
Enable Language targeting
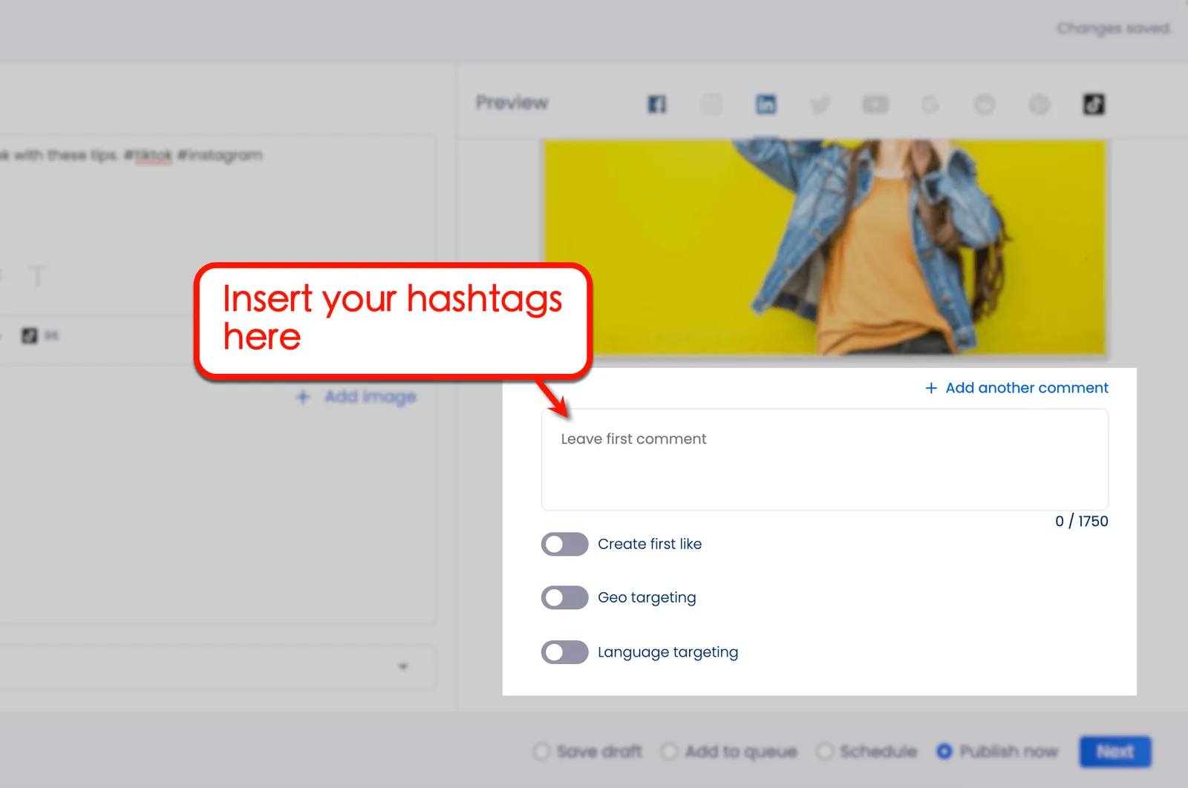564,652
